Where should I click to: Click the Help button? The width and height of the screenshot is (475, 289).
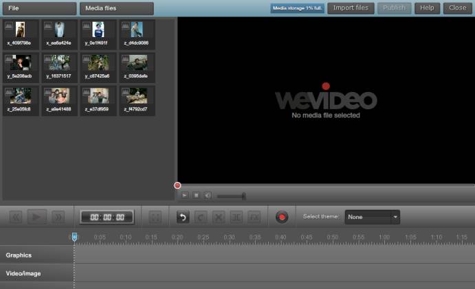(x=427, y=8)
